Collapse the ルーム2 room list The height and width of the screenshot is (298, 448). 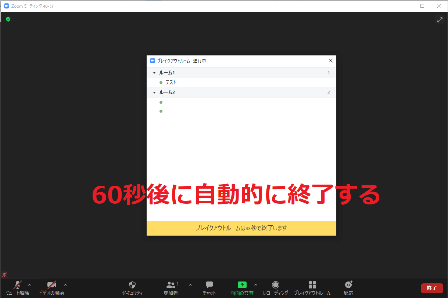pyautogui.click(x=154, y=93)
